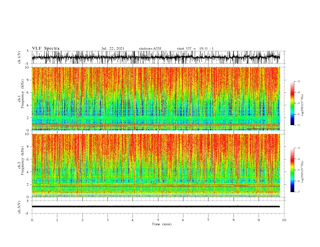This screenshot has width=320, height=247.
Task: Click the time axis tick label "9"
Action: [259, 220]
